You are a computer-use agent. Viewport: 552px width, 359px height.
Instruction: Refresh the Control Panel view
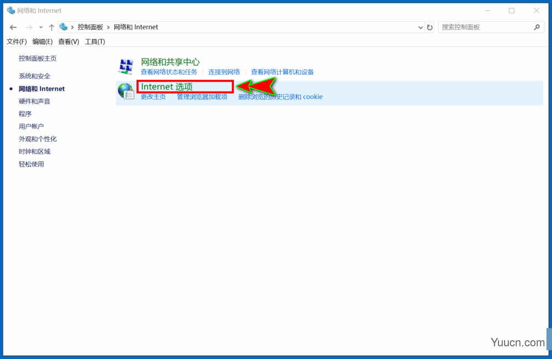click(x=430, y=27)
